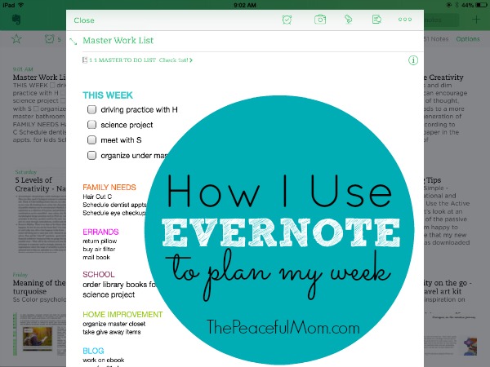
Task: Open reminders clock icon with count 5
Action: pos(52,39)
